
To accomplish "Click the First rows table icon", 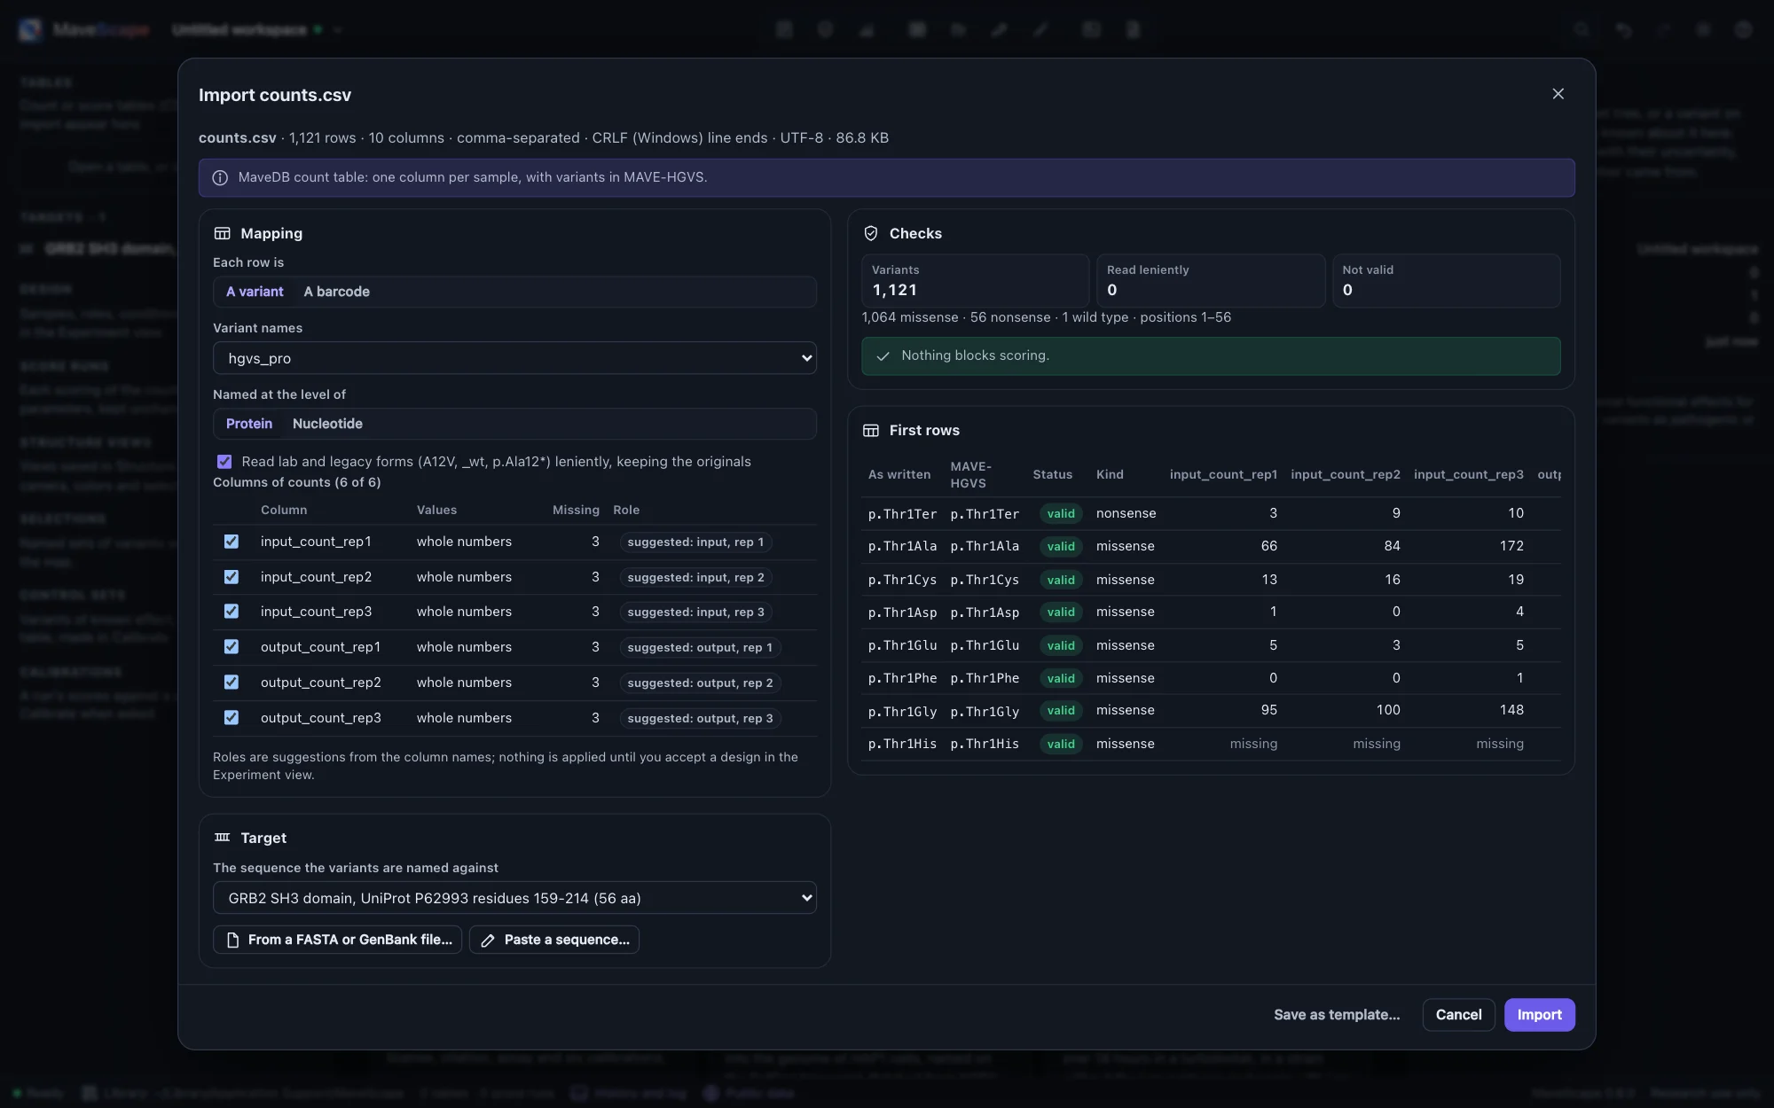I will click(x=871, y=430).
